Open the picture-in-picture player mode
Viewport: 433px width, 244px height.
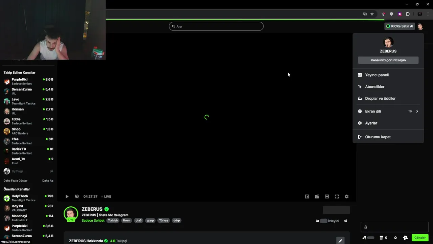click(x=307, y=197)
